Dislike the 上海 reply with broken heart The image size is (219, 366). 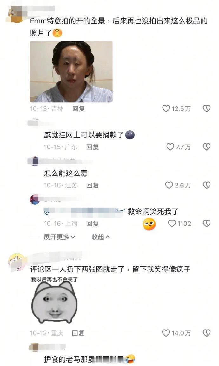tap(207, 224)
